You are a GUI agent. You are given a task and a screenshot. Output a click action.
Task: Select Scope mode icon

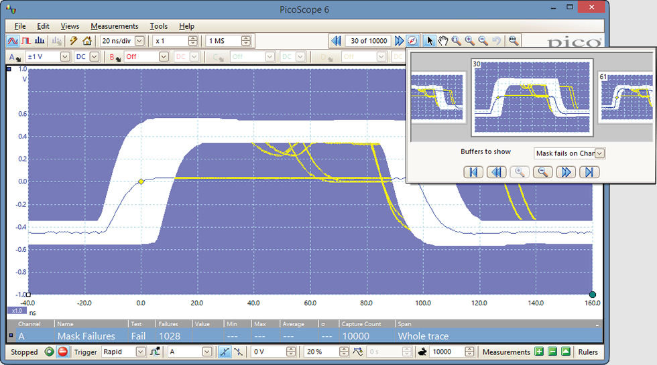point(13,41)
